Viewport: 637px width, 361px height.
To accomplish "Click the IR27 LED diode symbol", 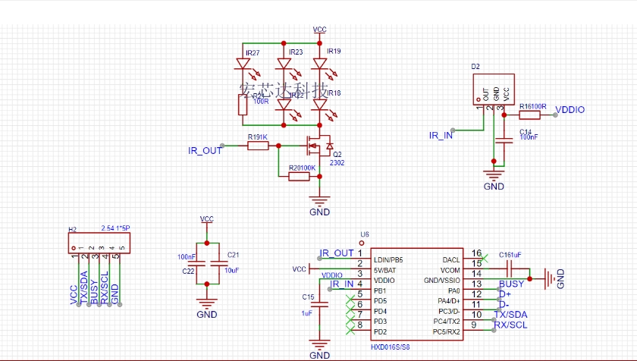I will pyautogui.click(x=243, y=64).
